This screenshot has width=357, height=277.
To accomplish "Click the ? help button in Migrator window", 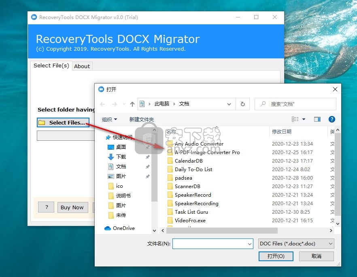I will click(x=46, y=207).
